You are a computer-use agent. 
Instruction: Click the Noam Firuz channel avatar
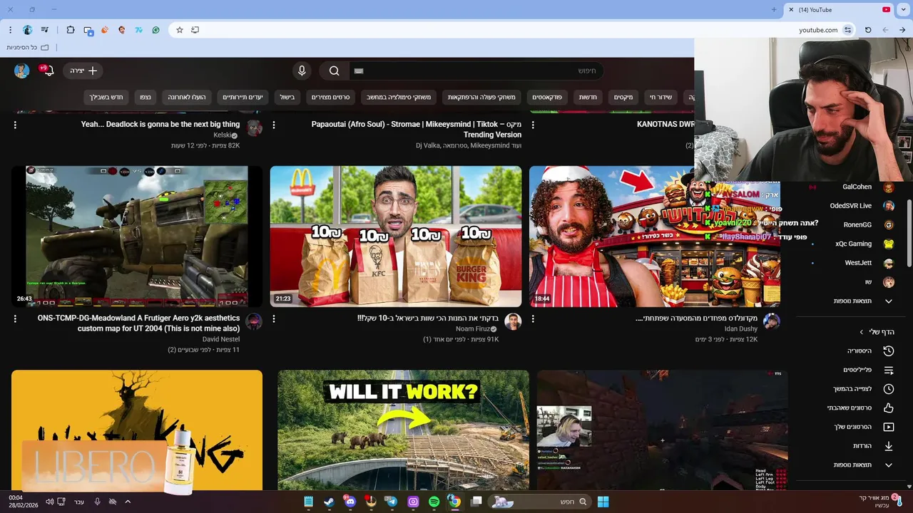[513, 321]
